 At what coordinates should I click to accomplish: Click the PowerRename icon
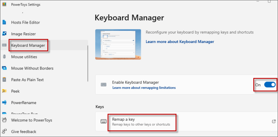(4, 102)
